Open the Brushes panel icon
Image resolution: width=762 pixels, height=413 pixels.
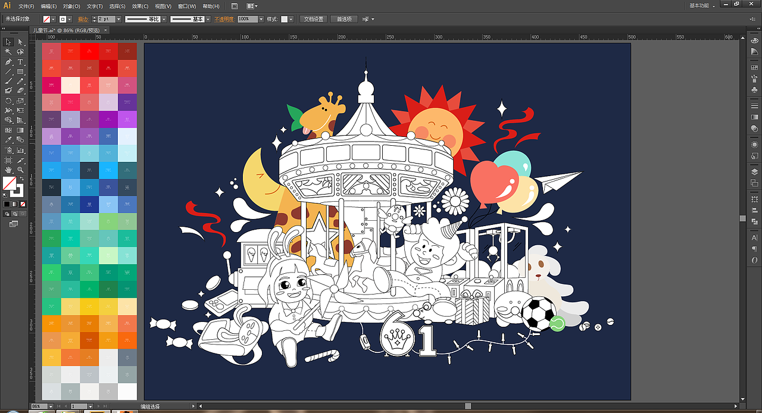pos(754,77)
